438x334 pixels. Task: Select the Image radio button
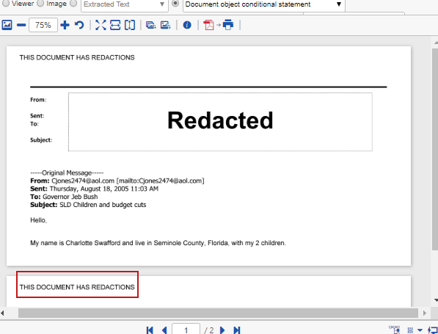click(40, 4)
